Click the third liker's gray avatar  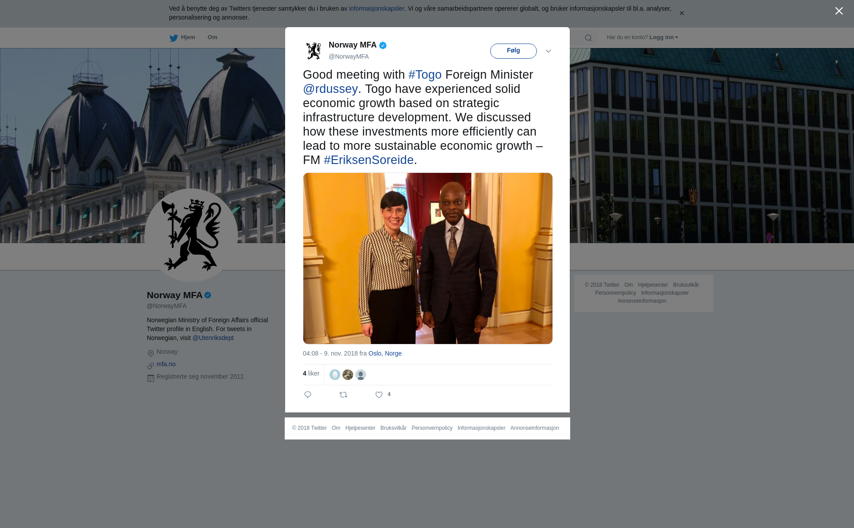coord(361,375)
